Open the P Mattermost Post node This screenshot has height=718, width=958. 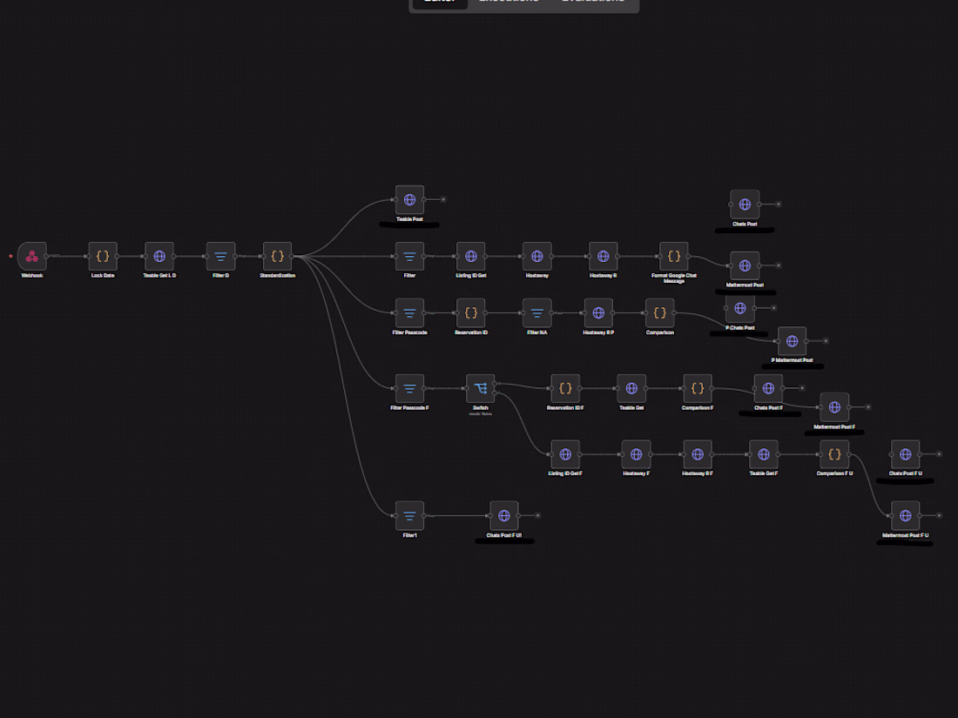(792, 341)
